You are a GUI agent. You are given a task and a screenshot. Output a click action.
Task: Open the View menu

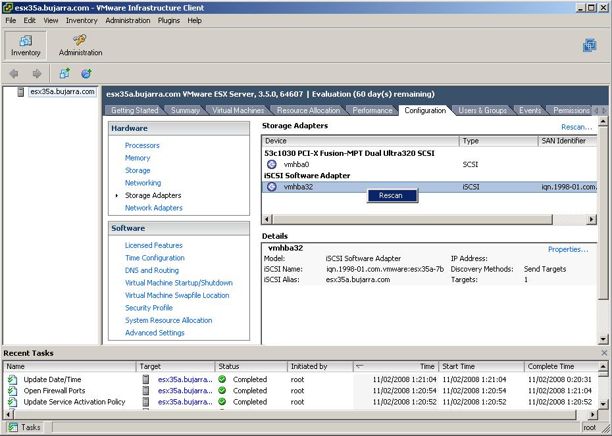51,20
